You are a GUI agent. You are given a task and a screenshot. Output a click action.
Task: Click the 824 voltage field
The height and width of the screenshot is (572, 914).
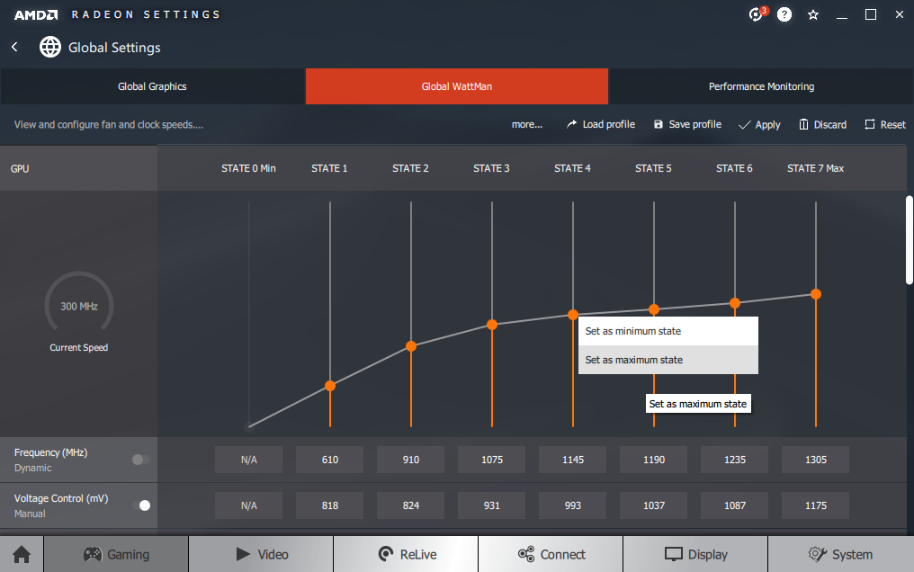click(x=411, y=505)
